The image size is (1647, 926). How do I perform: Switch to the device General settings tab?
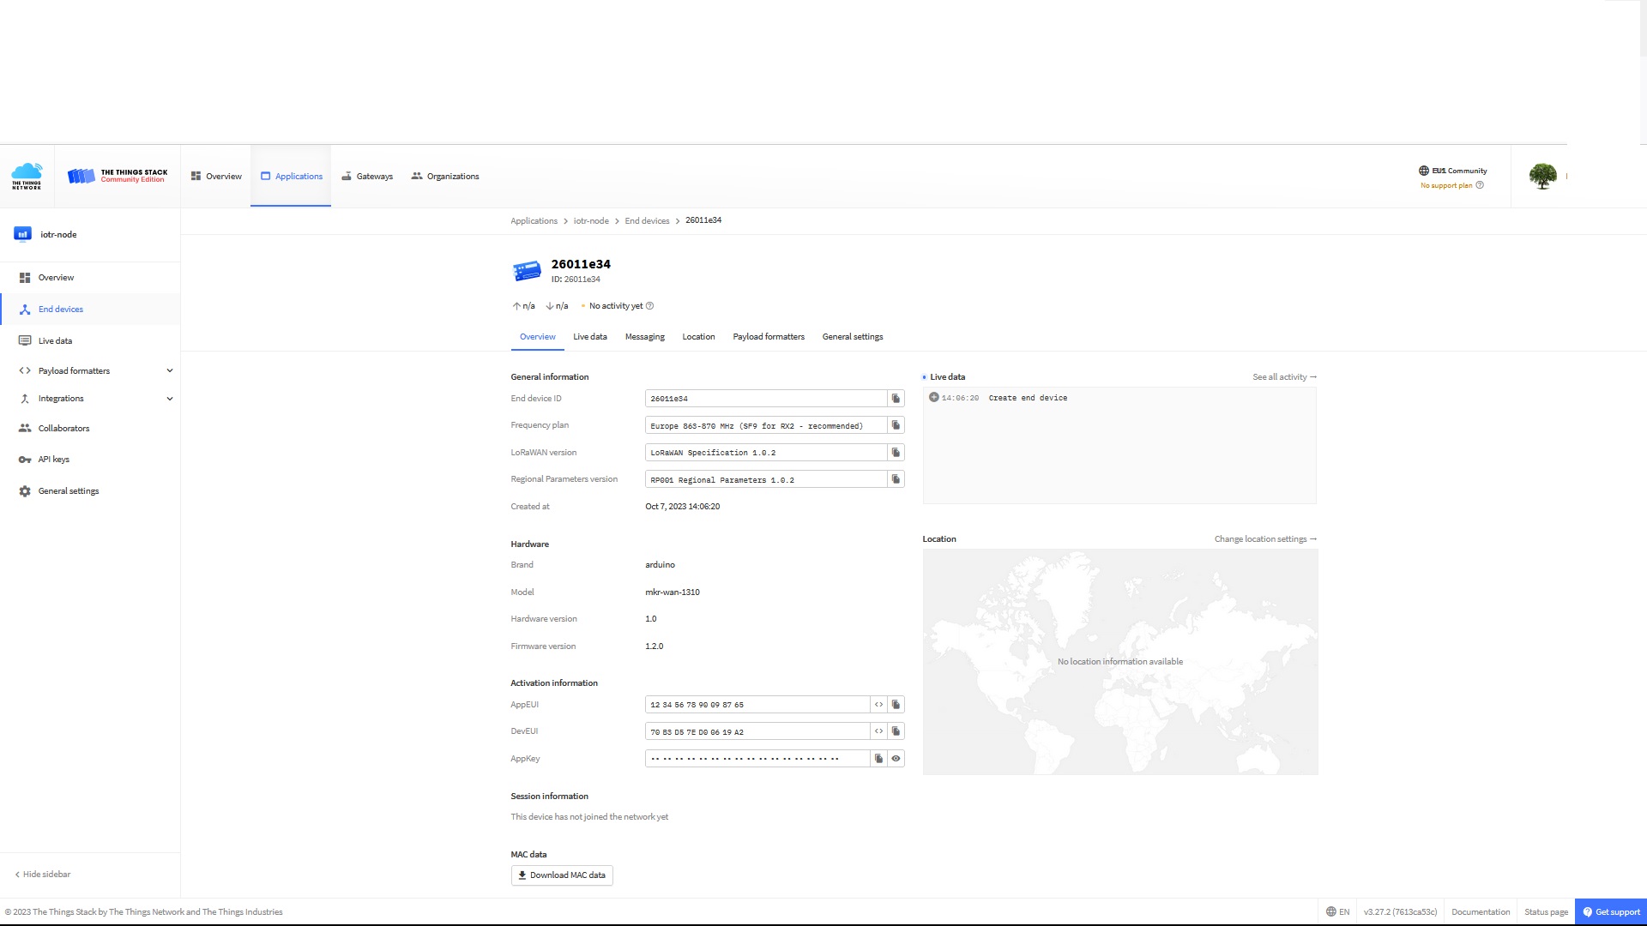pos(853,337)
